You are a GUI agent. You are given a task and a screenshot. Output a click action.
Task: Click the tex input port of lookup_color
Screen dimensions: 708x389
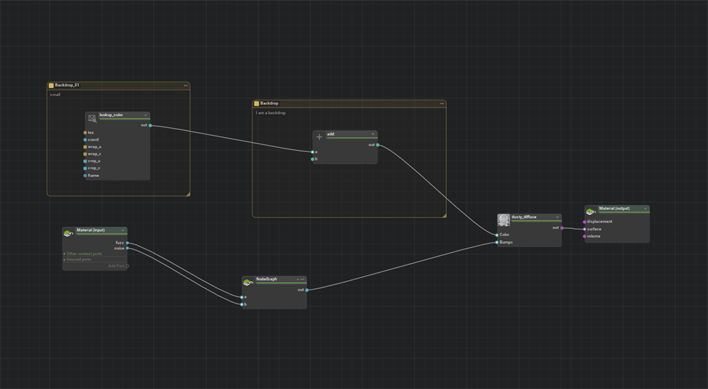point(85,132)
